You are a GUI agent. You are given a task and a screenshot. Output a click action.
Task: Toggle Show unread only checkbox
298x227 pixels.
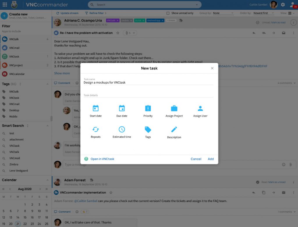click(168, 13)
